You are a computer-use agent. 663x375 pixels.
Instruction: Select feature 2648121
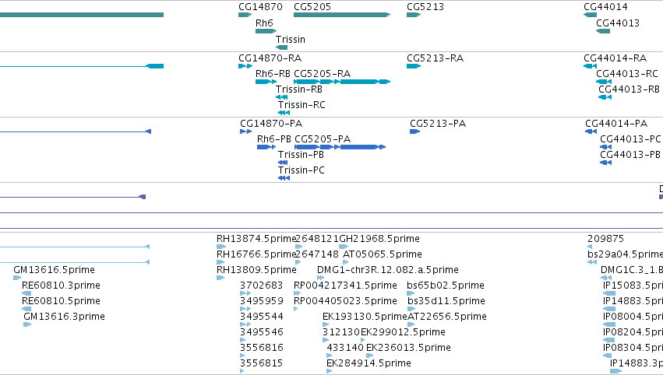tap(317, 239)
